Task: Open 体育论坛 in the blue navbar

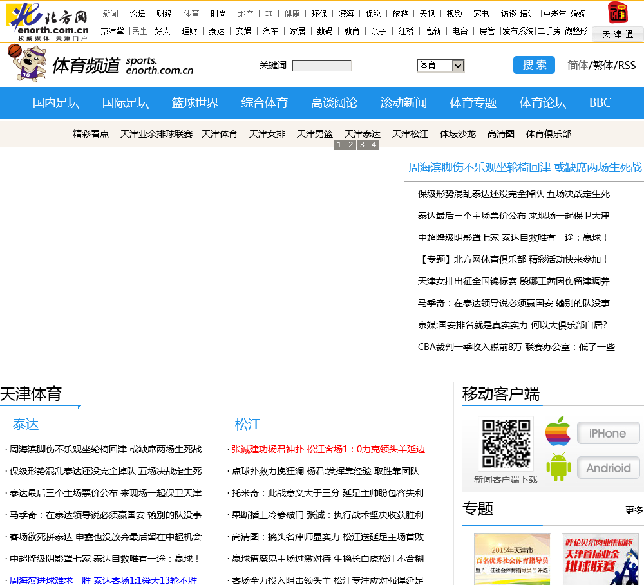Action: (x=542, y=102)
